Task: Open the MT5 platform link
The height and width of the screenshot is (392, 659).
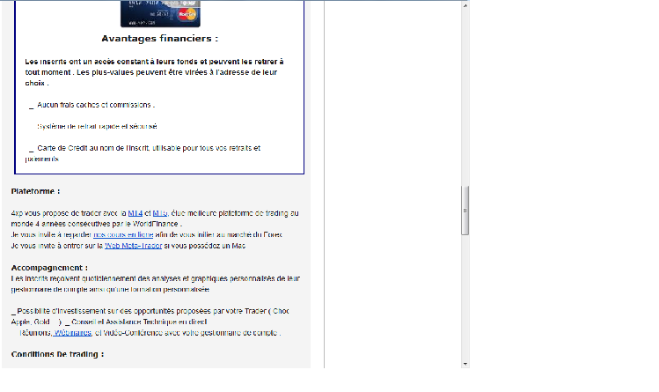Action: click(160, 213)
